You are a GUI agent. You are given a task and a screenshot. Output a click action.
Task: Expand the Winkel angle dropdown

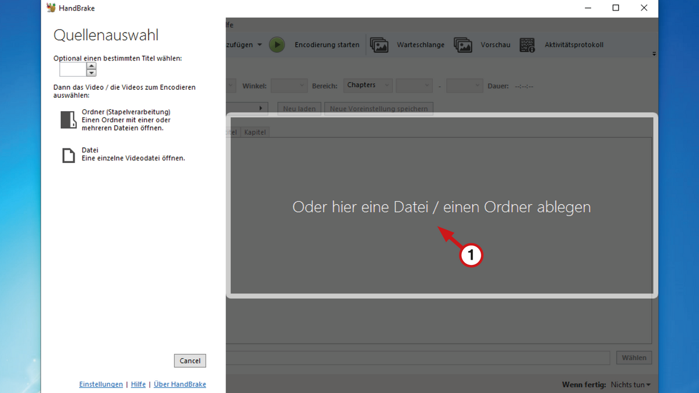coord(289,86)
